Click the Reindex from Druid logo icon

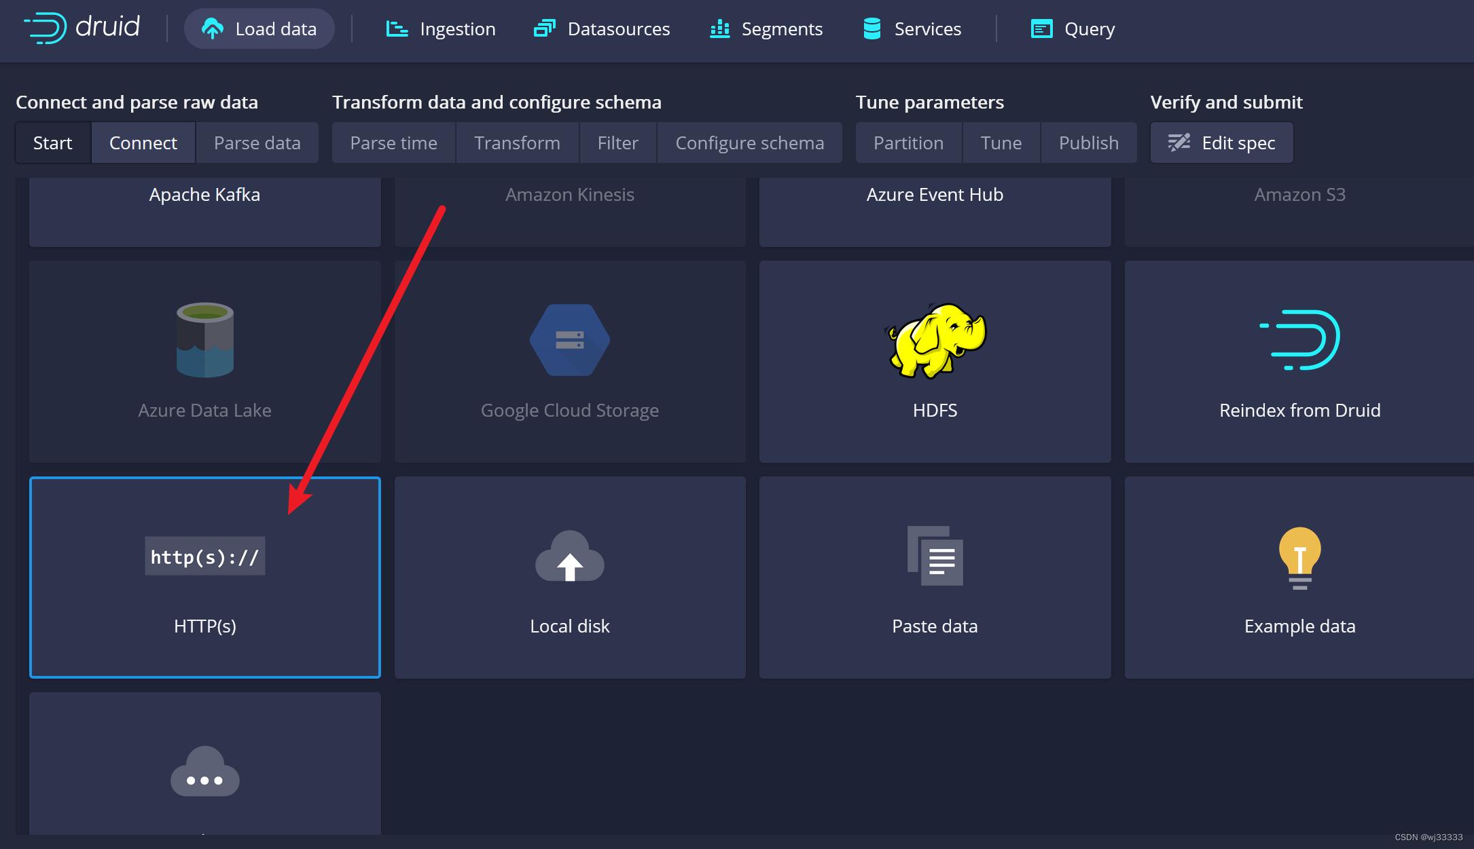[1299, 339]
